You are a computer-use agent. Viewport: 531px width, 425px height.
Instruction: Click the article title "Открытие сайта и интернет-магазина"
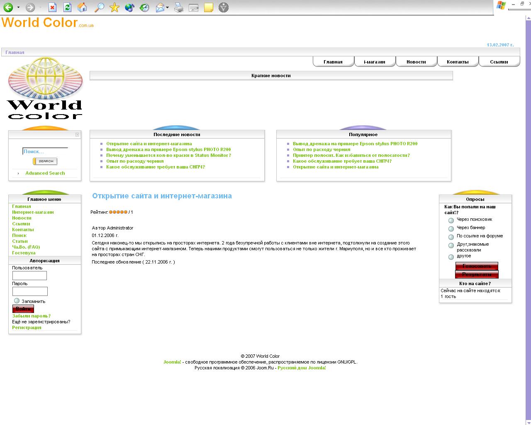162,196
